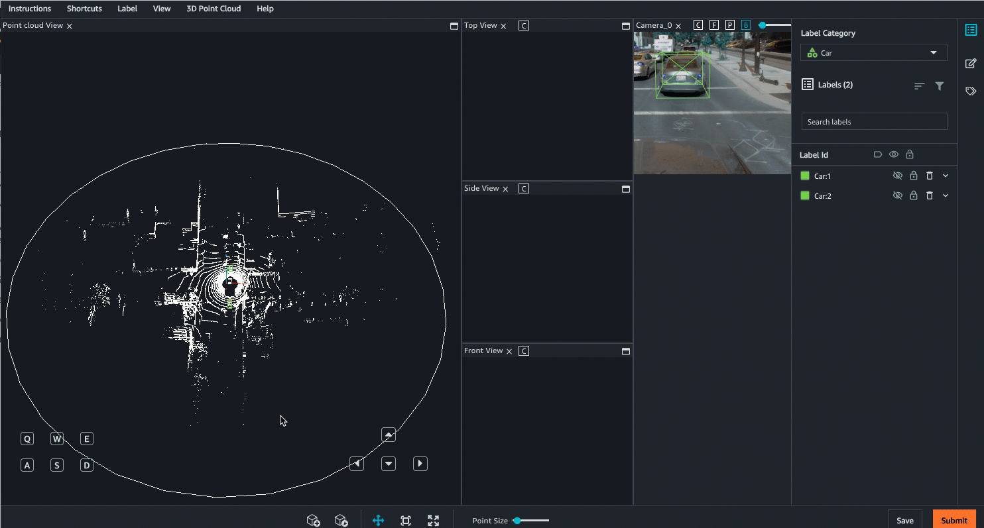Click the Submit button

pyautogui.click(x=953, y=519)
